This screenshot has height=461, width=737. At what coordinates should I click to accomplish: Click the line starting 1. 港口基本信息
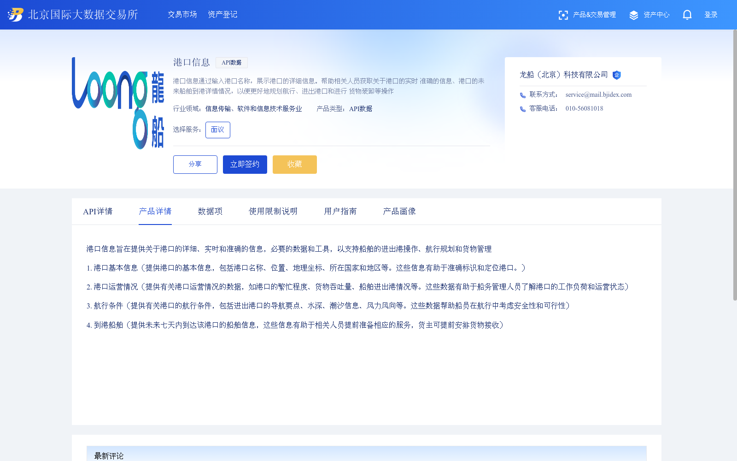306,268
